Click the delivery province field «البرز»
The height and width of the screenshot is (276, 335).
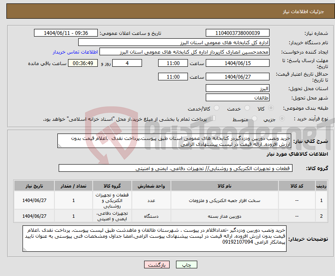click(x=237, y=88)
